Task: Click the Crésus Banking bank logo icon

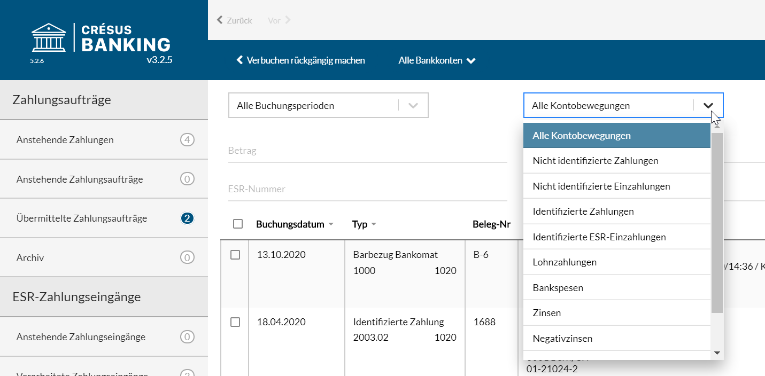Action: point(49,37)
